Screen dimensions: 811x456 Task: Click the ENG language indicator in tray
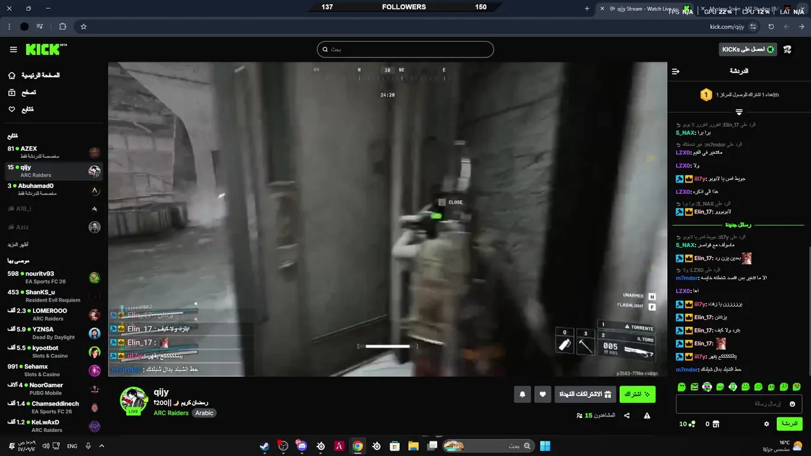(x=72, y=446)
